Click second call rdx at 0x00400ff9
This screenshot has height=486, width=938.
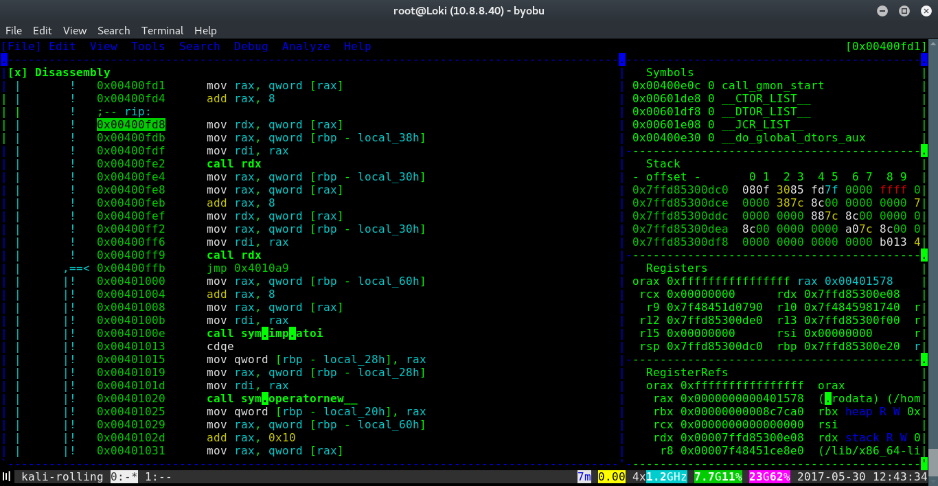[234, 255]
